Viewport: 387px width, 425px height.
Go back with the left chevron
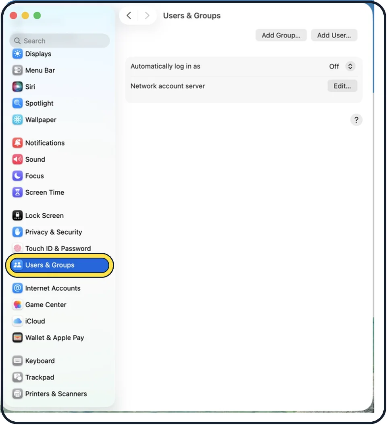point(129,15)
